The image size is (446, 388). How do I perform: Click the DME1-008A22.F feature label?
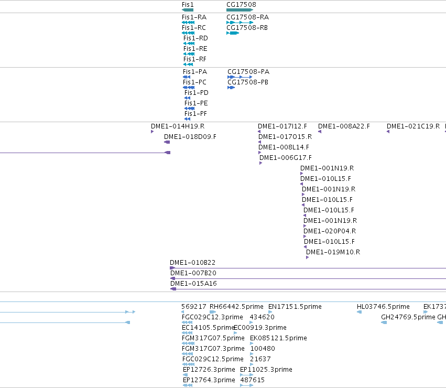point(344,126)
